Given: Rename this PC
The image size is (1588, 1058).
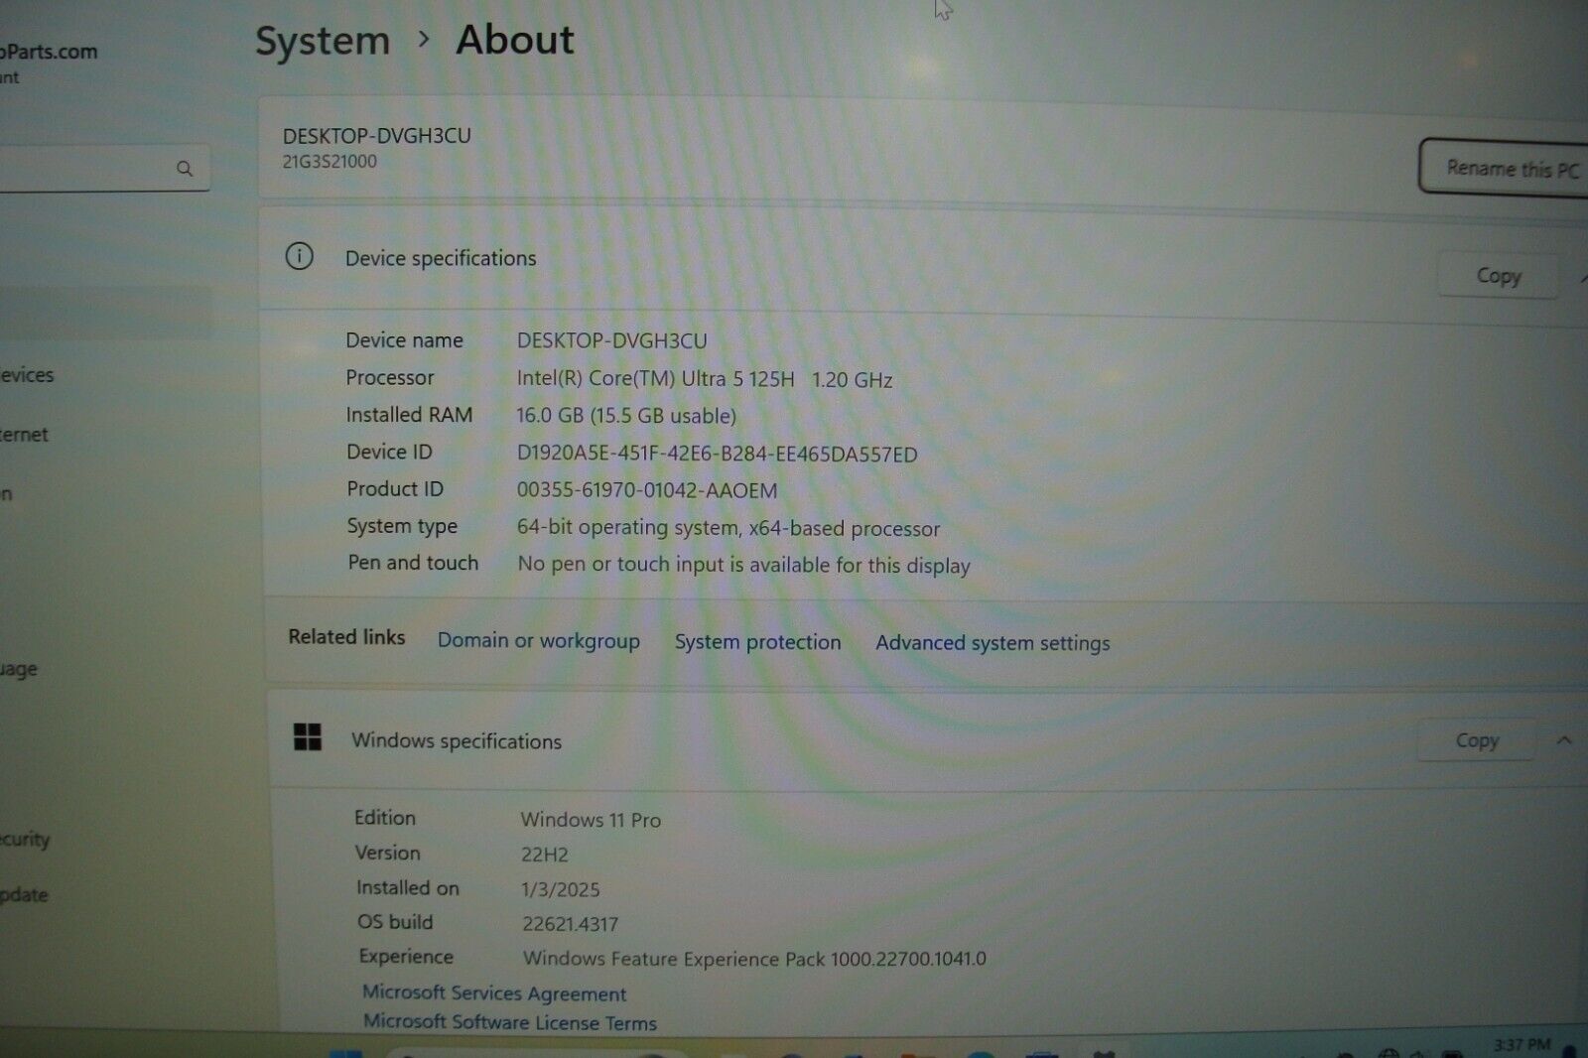Looking at the screenshot, I should pos(1506,168).
